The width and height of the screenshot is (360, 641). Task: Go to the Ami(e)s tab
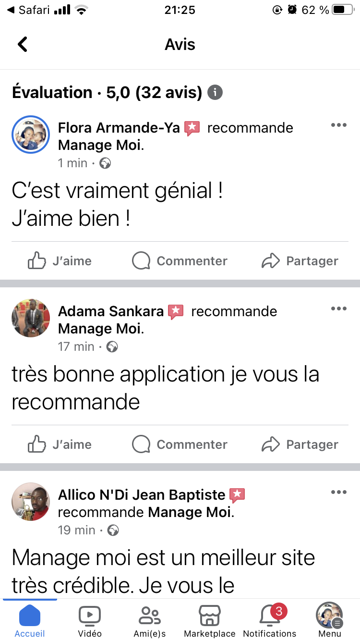[150, 621]
